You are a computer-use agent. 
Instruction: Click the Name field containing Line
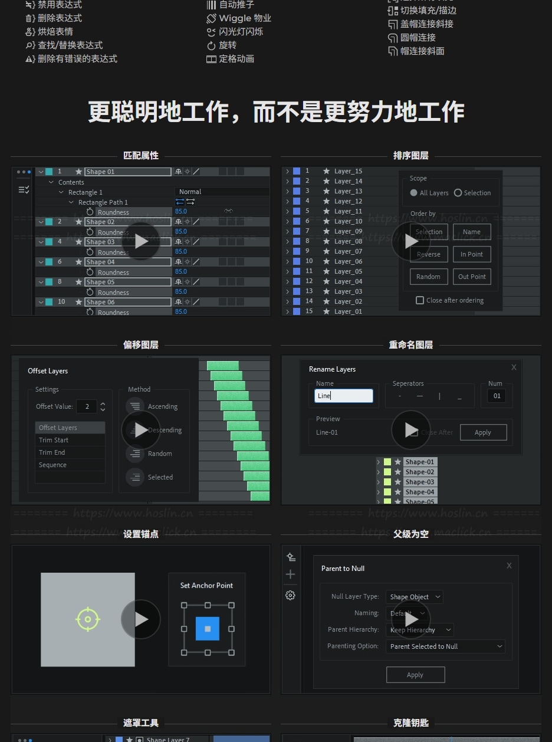click(x=344, y=396)
